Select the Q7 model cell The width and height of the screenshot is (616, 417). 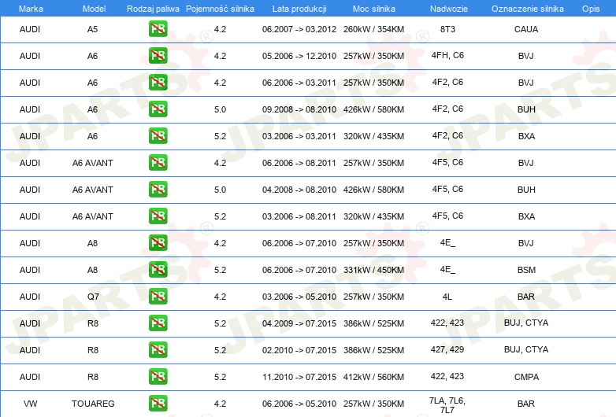coord(93,297)
